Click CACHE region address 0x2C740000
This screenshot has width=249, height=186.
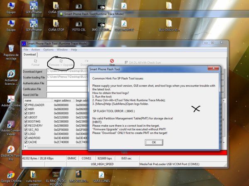(x=61, y=142)
